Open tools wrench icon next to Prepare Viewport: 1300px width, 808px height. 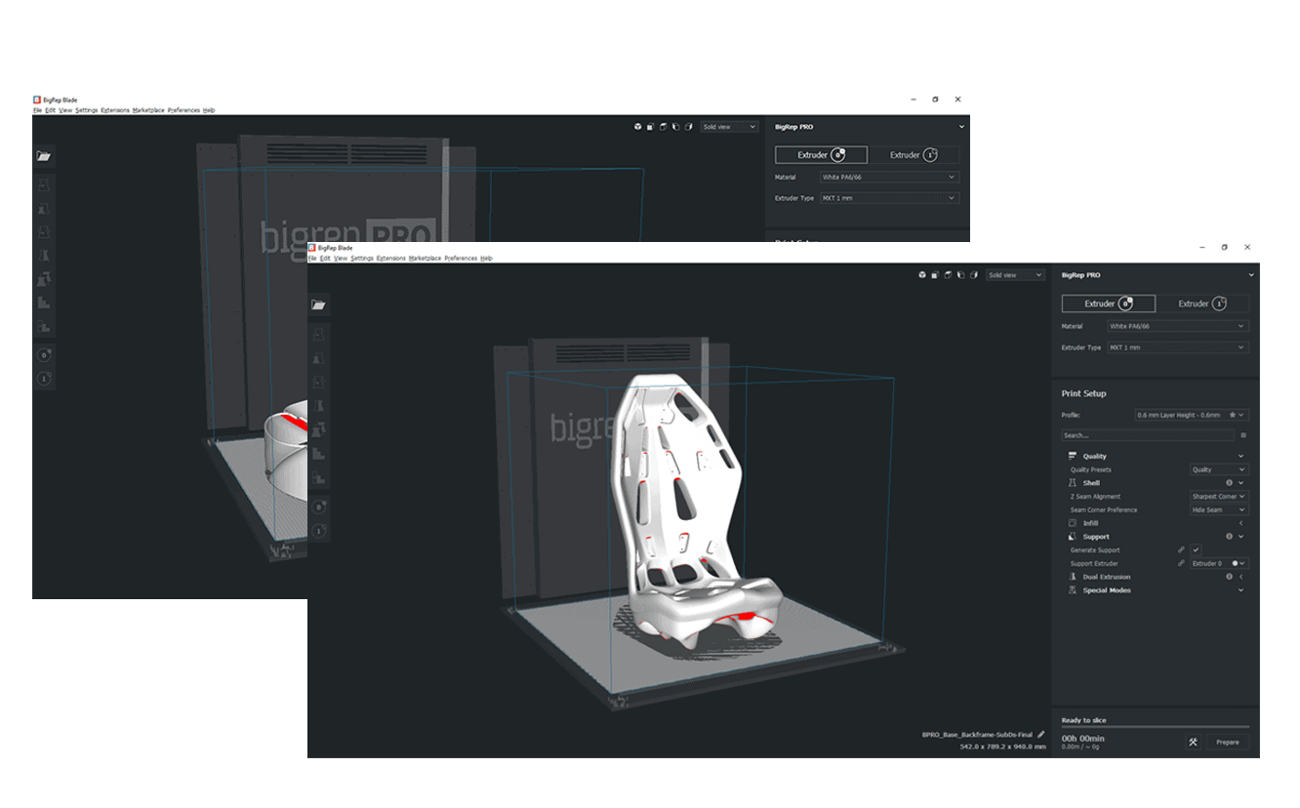tap(1193, 742)
